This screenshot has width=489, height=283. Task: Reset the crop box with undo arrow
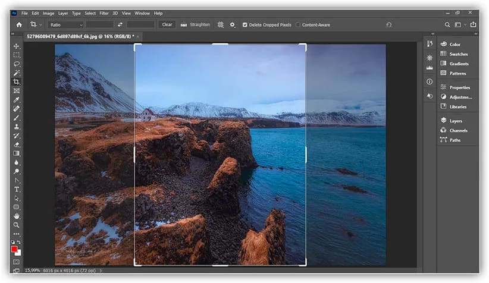(x=388, y=24)
